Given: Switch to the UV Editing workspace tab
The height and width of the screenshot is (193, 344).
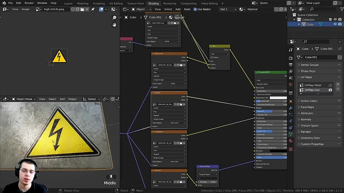Looking at the screenshot, I should click(116, 3).
